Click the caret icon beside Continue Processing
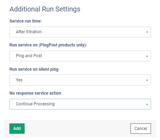The image size is (160, 140). click(147, 105)
